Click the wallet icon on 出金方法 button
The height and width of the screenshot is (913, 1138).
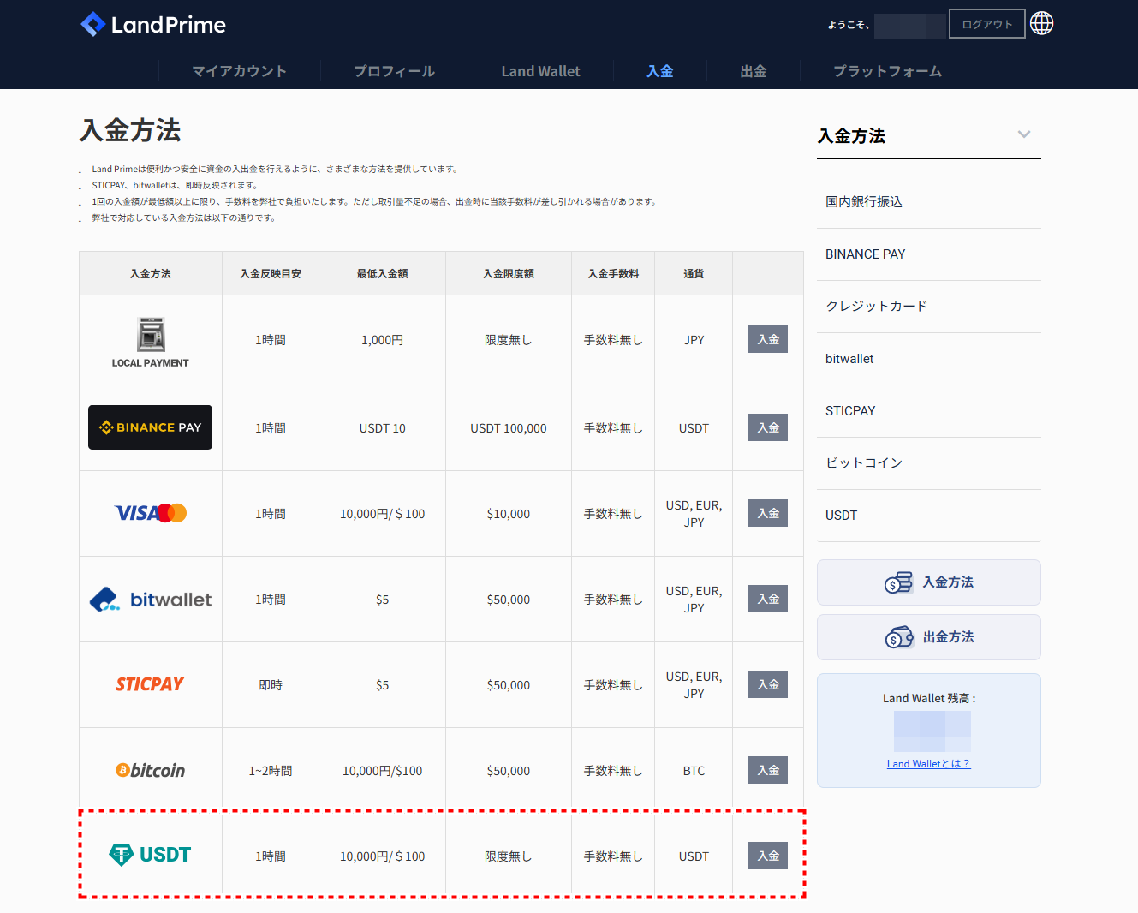(x=899, y=638)
